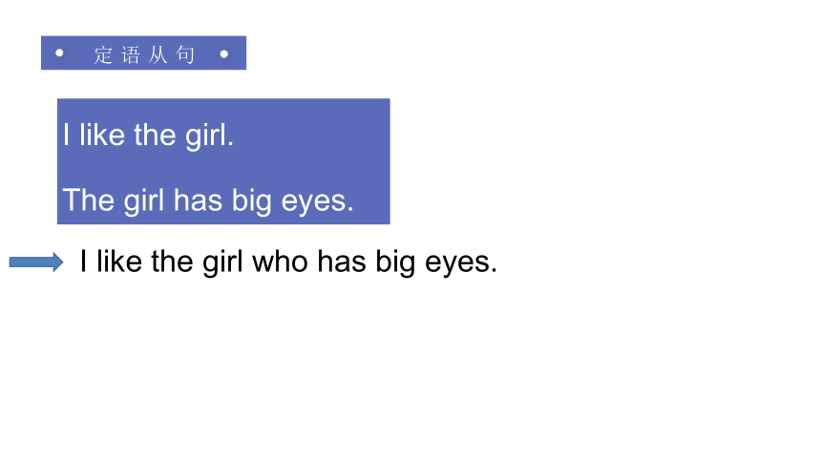821x462 pixels.
Task: Click the letter "I" starting the black sentence
Action: tap(83, 261)
